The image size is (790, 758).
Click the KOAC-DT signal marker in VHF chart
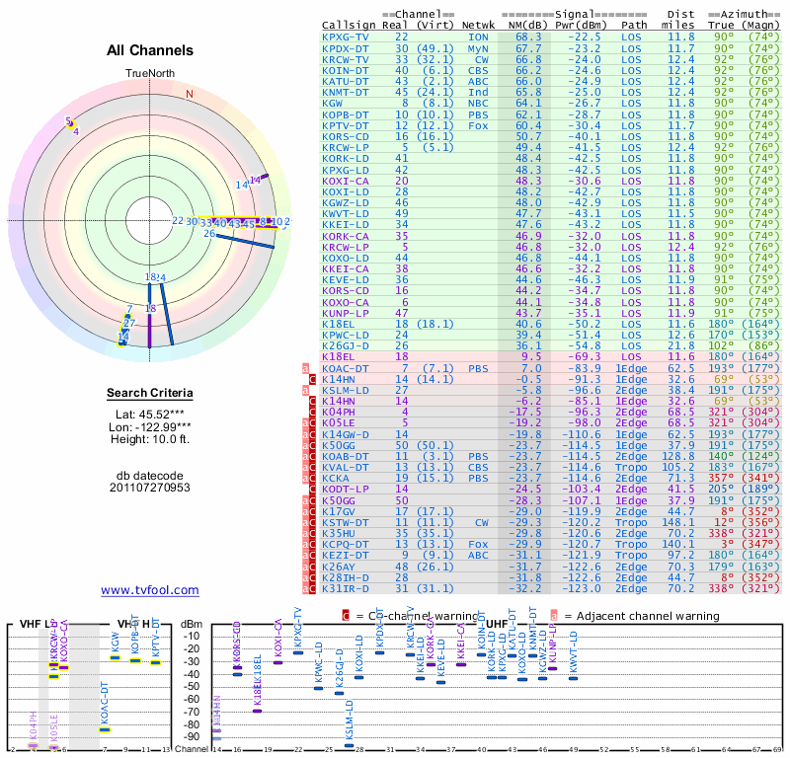point(105,729)
